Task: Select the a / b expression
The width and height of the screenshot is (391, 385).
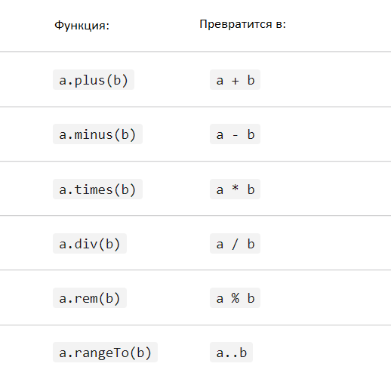Action: tap(235, 244)
